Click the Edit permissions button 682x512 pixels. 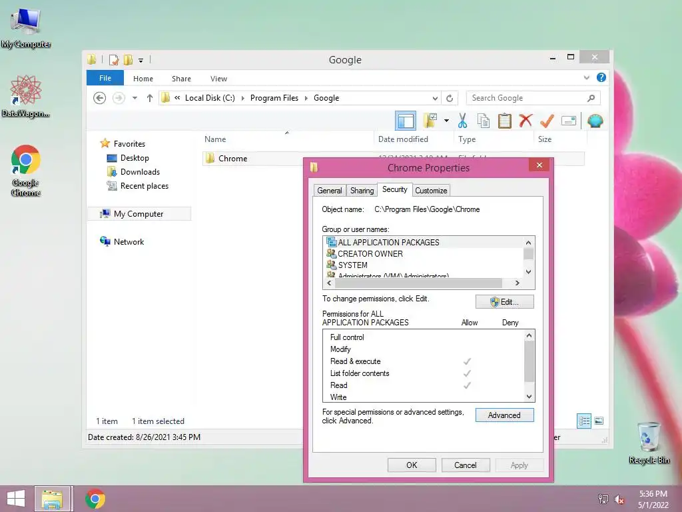505,302
